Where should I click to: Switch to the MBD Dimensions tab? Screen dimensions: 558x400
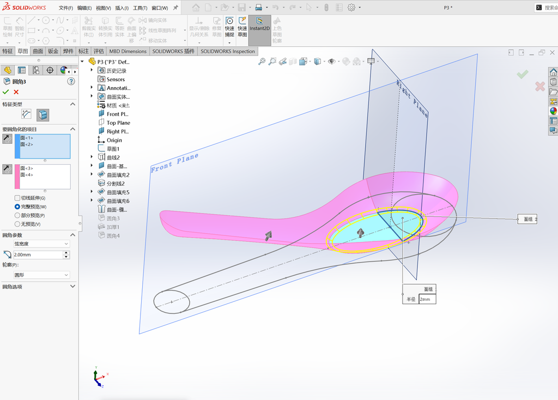tap(128, 51)
